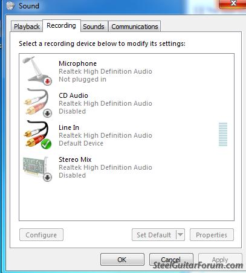Viewport: 246px width, 273px height.
Task: Open the Sounds tab
Action: tap(94, 27)
